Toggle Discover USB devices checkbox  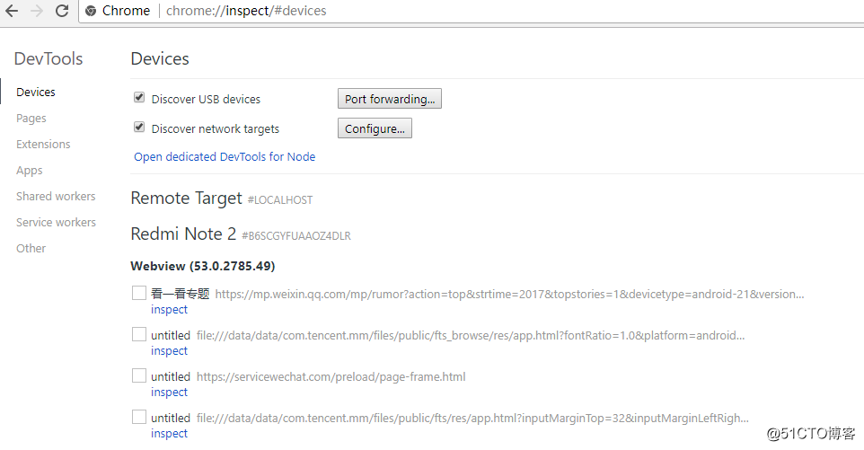[x=139, y=98]
